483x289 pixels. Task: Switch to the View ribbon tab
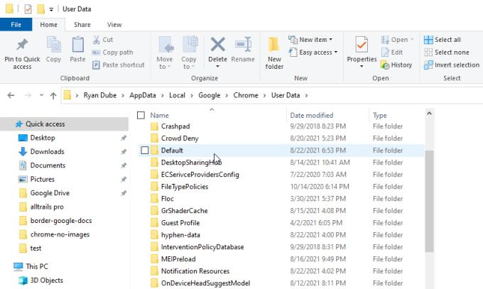pyautogui.click(x=114, y=25)
